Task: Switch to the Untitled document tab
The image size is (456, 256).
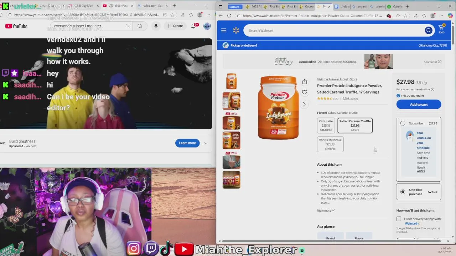Action: pyautogui.click(x=342, y=6)
